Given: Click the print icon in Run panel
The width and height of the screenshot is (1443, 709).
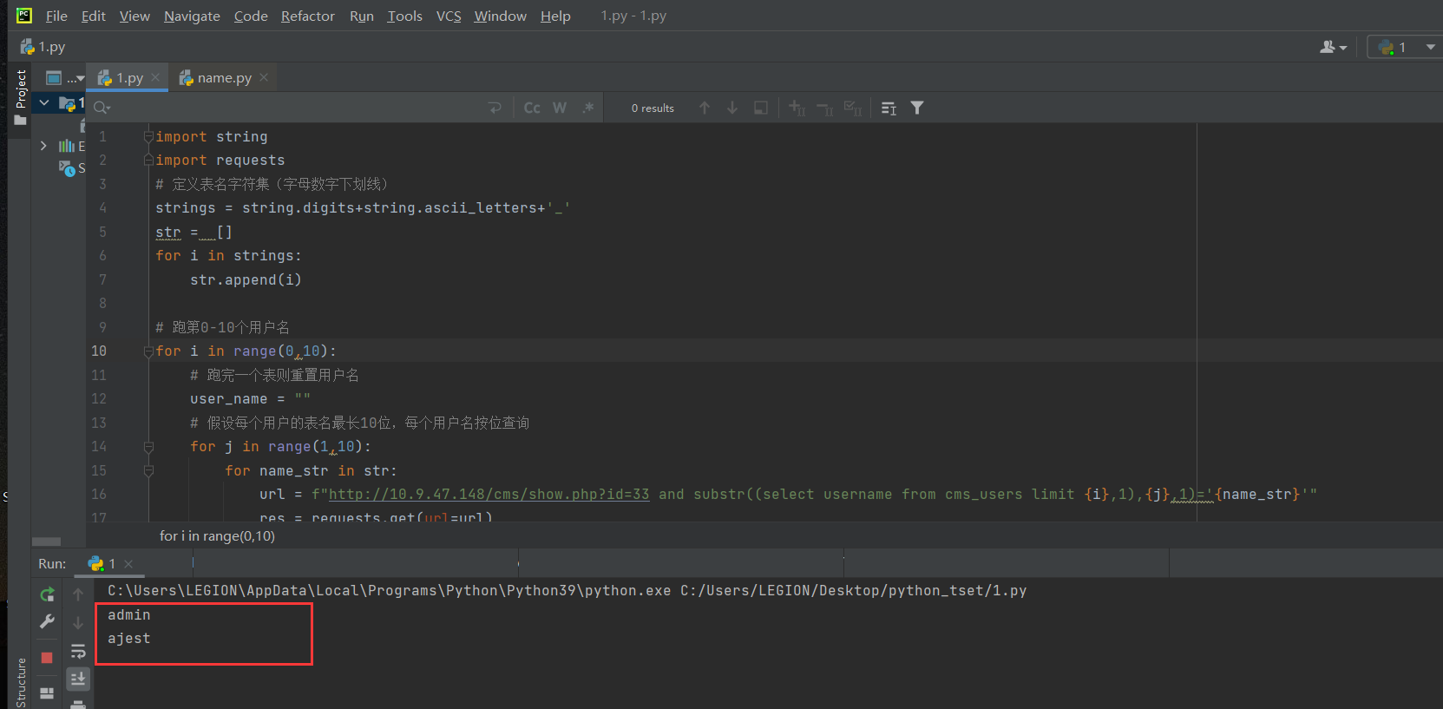Looking at the screenshot, I should click(x=78, y=704).
